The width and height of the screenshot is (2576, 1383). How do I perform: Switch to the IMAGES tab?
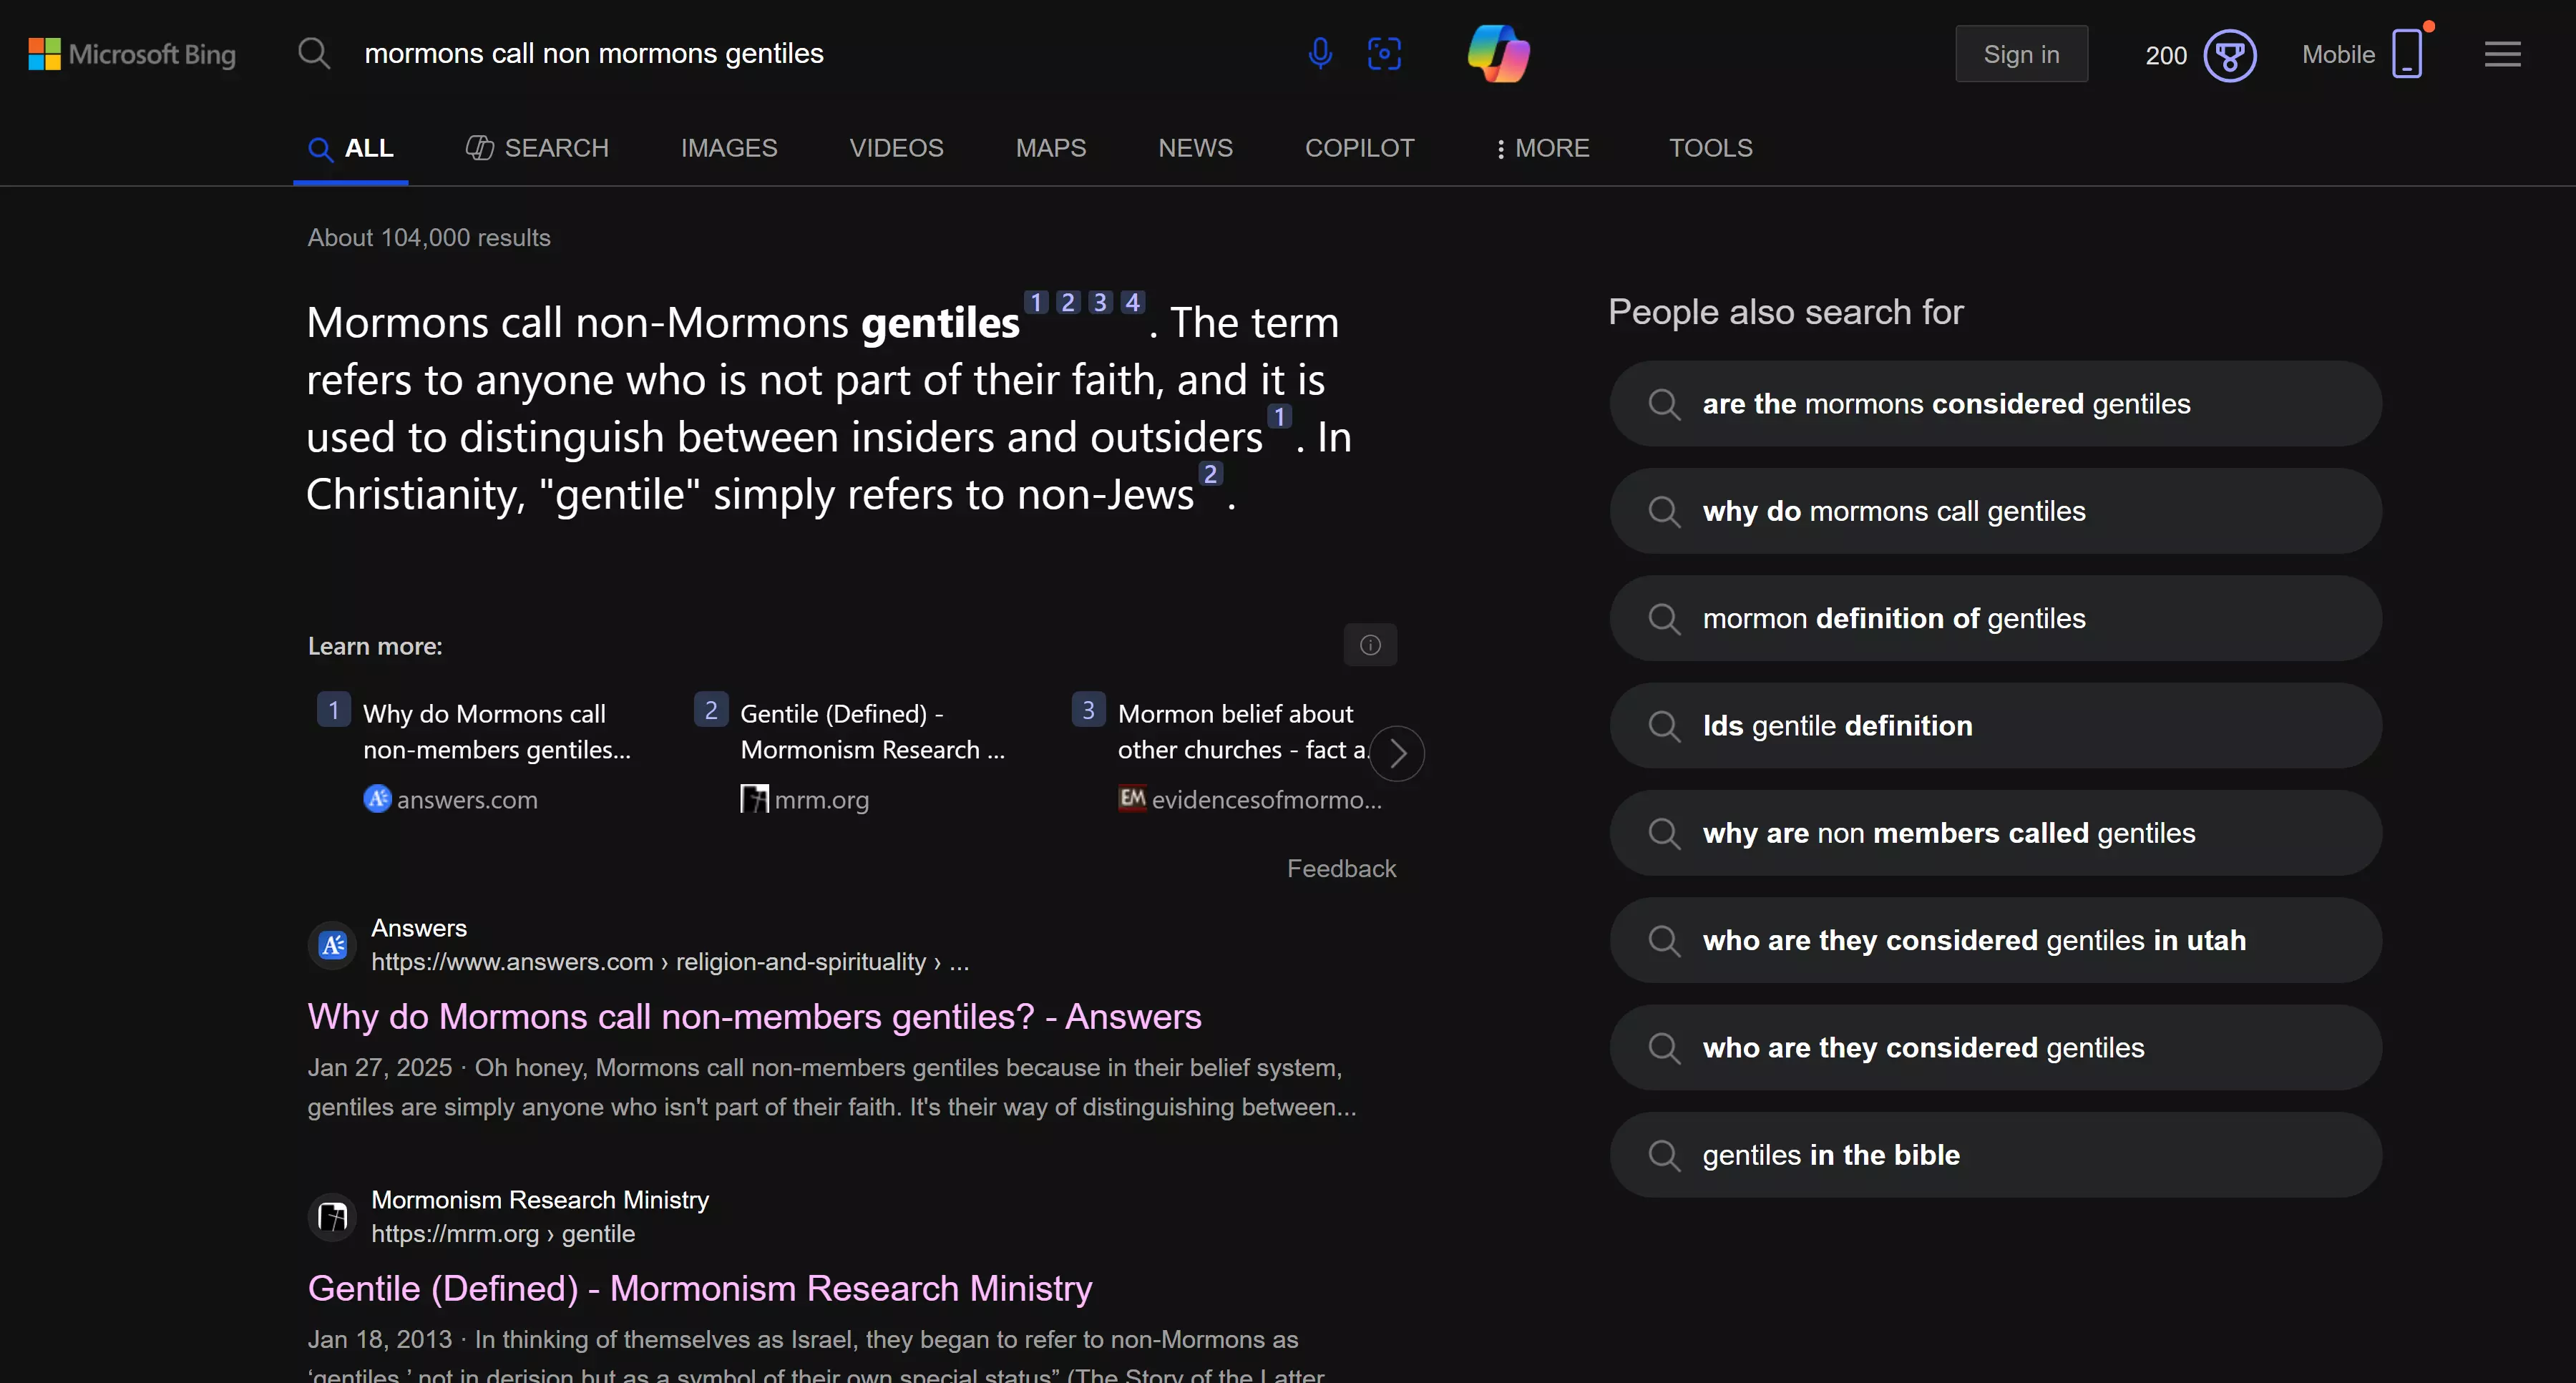click(729, 148)
